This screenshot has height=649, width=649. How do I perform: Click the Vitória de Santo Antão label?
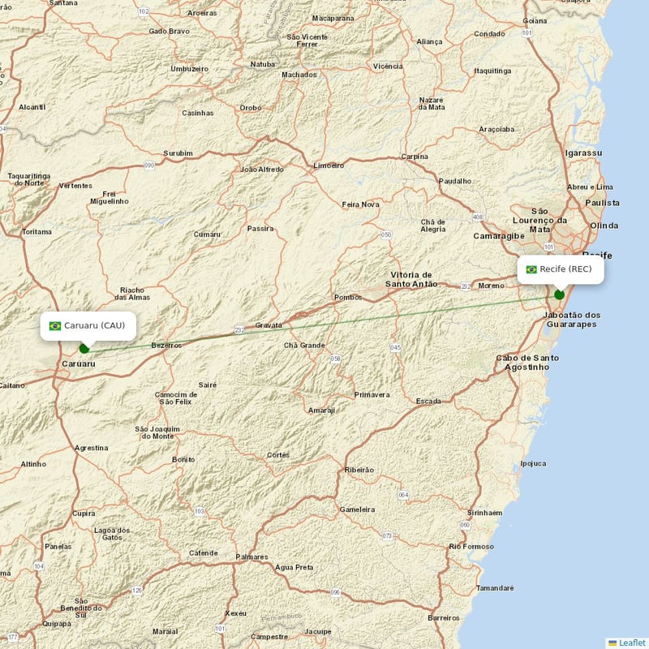(411, 279)
